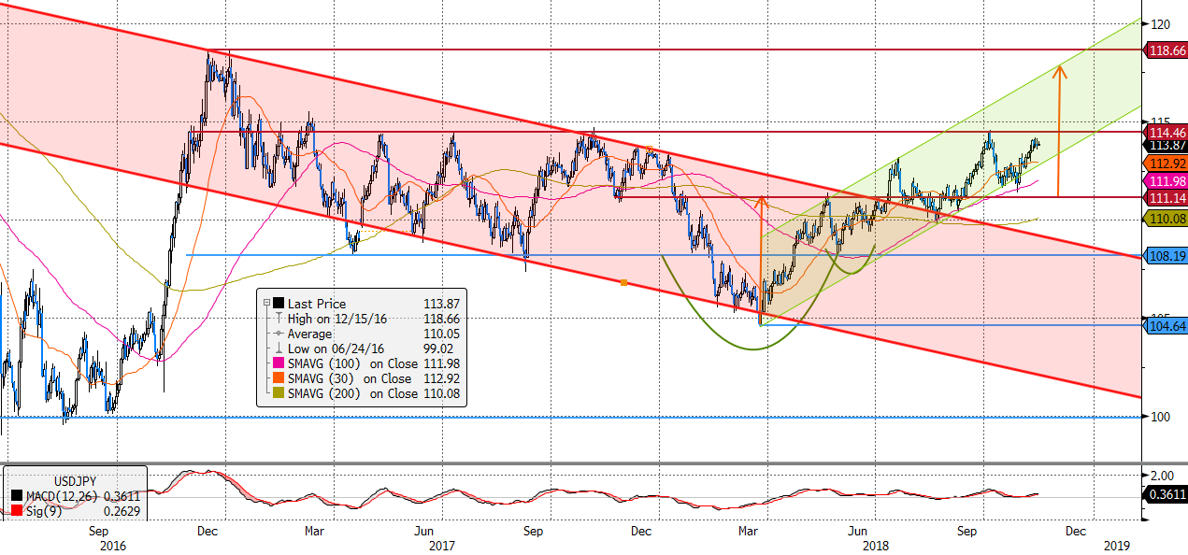This screenshot has width=1188, height=555.
Task: Click the orange SMAVG (30) swatch
Action: pyautogui.click(x=279, y=378)
